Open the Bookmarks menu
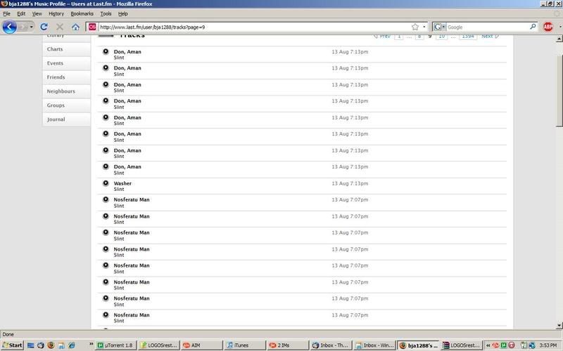 pos(82,13)
